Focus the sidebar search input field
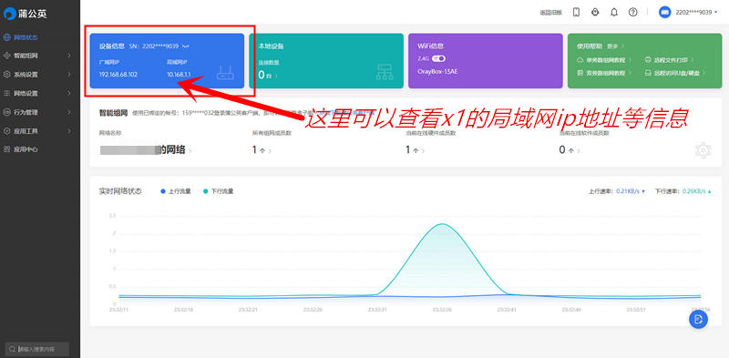 tap(37, 349)
